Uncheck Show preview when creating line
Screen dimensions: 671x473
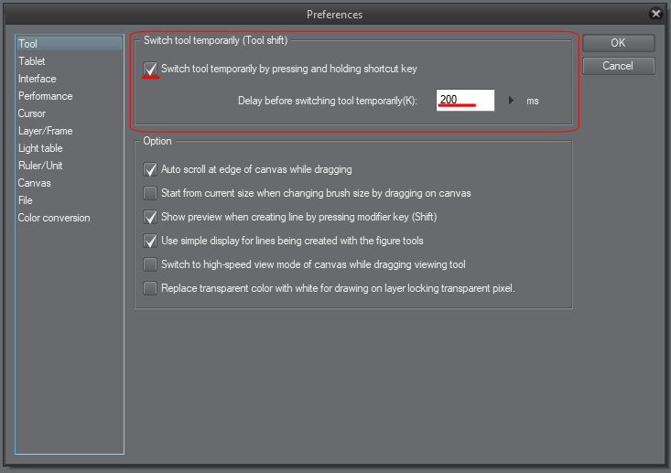point(151,217)
